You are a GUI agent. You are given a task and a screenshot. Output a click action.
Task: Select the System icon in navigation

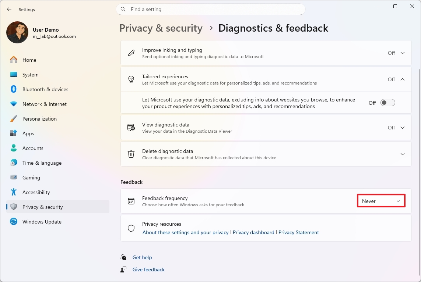click(x=14, y=74)
